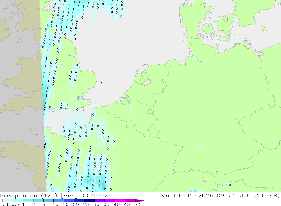Click the '10' legend scale label
This screenshot has width=281, height=206.
pyautogui.click(x=56, y=204)
